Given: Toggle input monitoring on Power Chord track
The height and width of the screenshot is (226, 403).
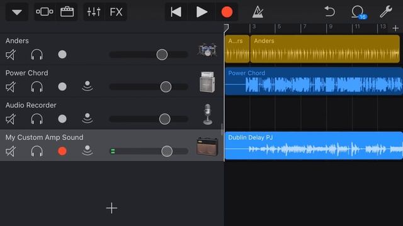Looking at the screenshot, I should point(88,86).
